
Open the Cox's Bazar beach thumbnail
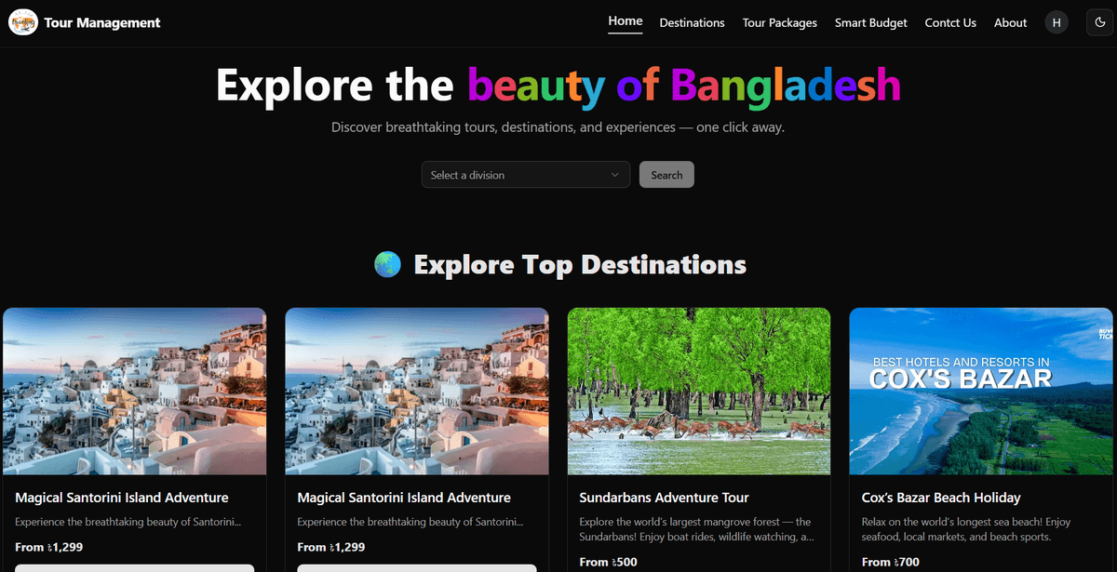(981, 392)
